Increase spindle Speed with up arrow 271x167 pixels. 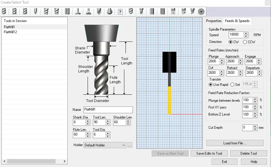point(246,33)
